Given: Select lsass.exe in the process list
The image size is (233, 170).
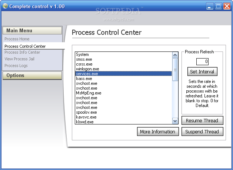Looking at the screenshot, I should pyautogui.click(x=124, y=79).
